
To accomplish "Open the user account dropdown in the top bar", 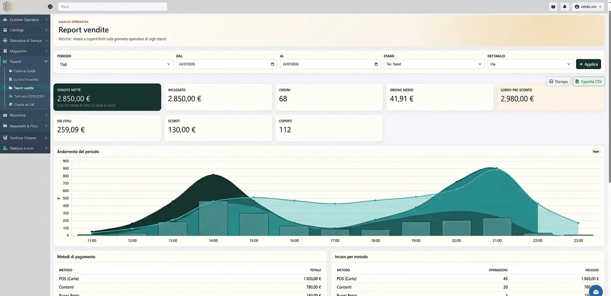I will click(x=588, y=7).
